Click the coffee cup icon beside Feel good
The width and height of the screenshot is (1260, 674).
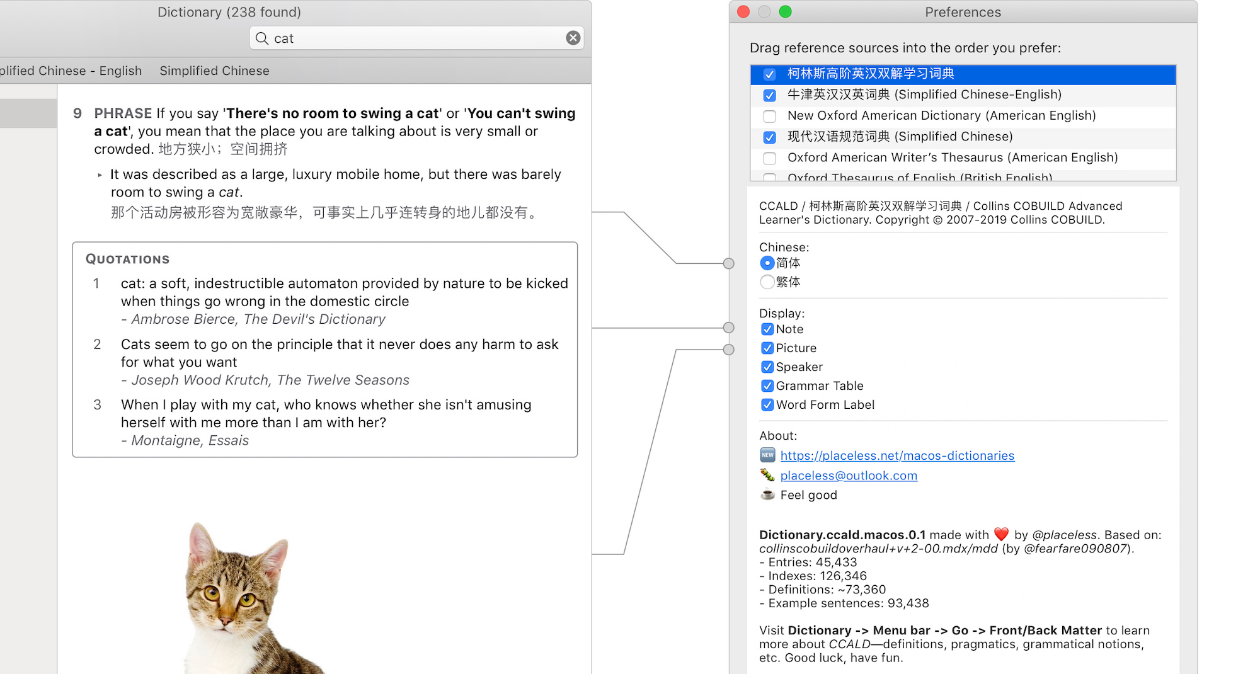pos(767,495)
